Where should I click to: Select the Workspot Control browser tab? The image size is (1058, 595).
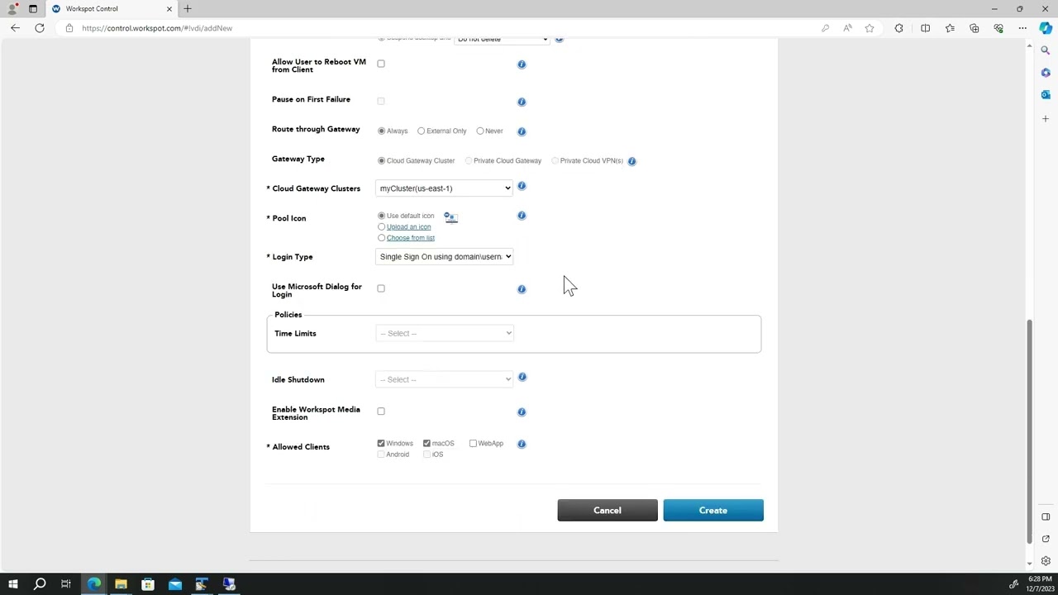tap(111, 8)
